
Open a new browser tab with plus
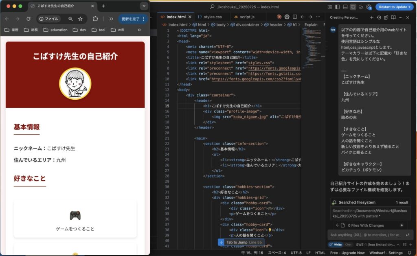[103, 6]
